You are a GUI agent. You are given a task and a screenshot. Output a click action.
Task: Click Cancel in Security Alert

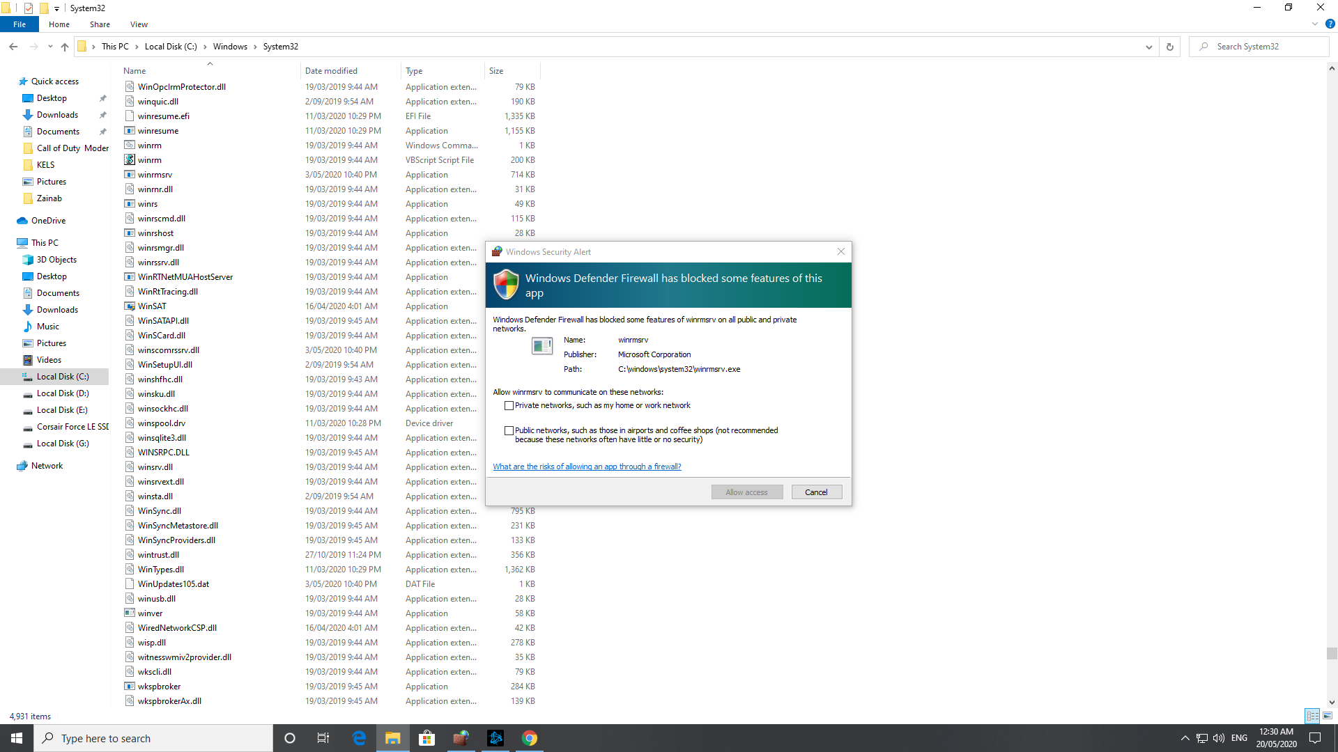pos(816,492)
